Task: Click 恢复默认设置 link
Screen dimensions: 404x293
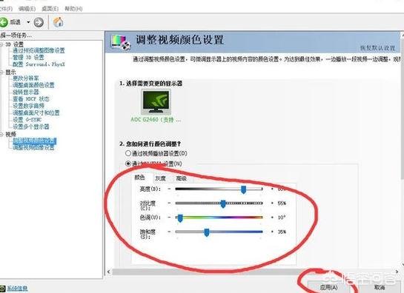Action: [x=377, y=48]
